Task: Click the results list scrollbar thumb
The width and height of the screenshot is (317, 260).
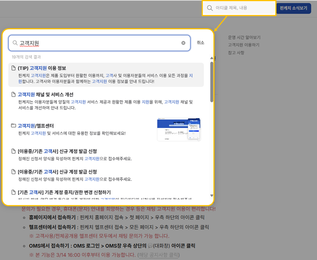Action: [212, 82]
